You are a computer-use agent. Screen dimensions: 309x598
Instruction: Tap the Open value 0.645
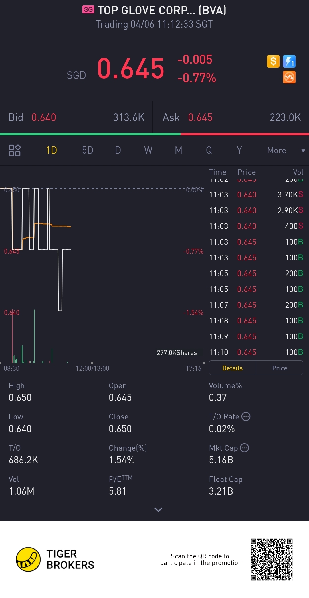pos(120,397)
